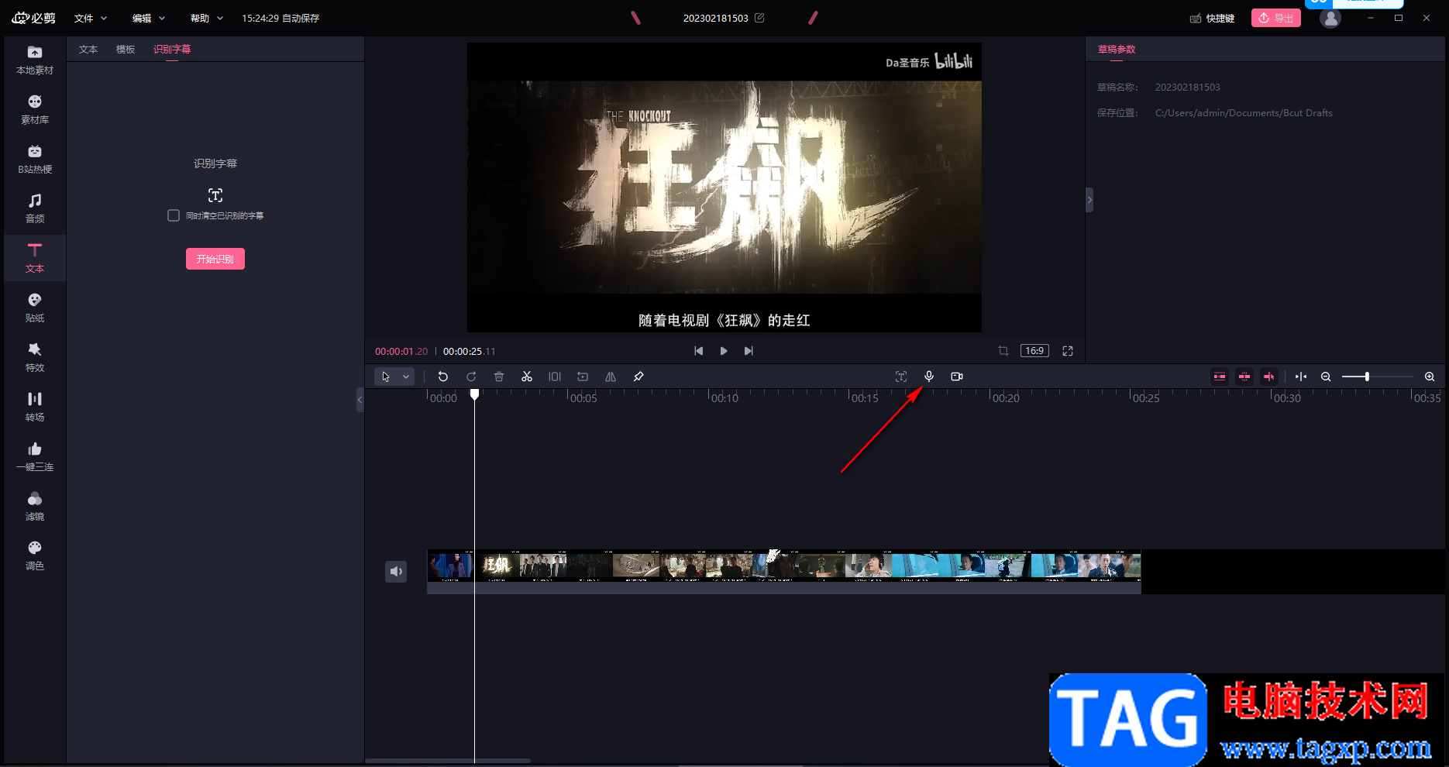Toggle the third pink timeline preview-axis button
Screen dimensions: 1449x767
coord(1269,377)
